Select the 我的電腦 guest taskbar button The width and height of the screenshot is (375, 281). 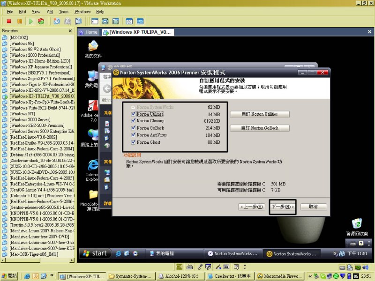(174, 253)
